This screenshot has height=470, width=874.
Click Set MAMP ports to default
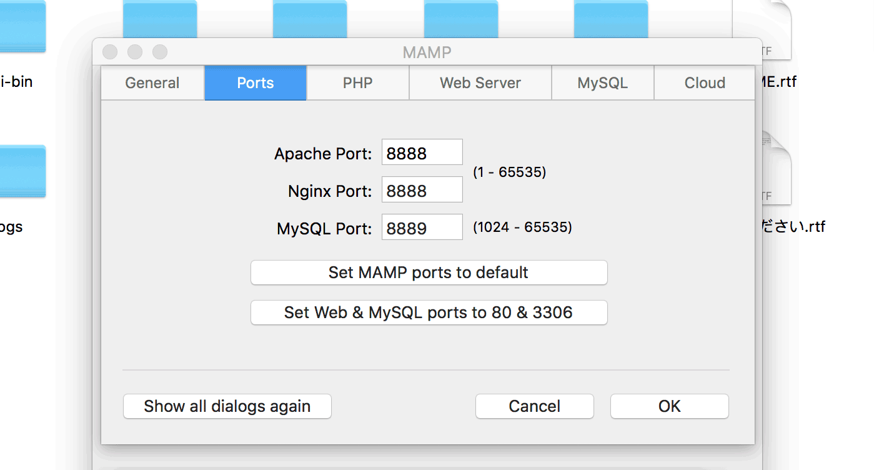click(429, 272)
